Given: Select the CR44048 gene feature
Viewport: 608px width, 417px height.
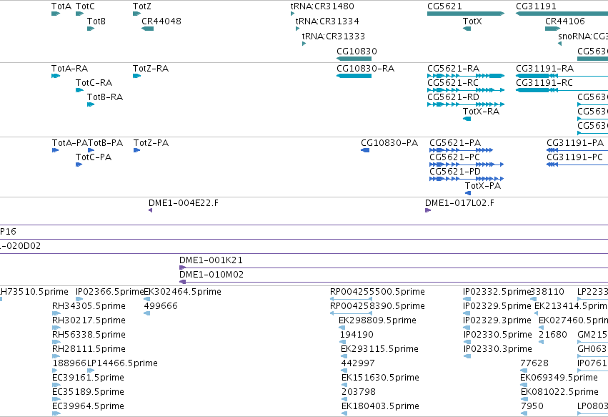Looking at the screenshot, I should point(148,29).
